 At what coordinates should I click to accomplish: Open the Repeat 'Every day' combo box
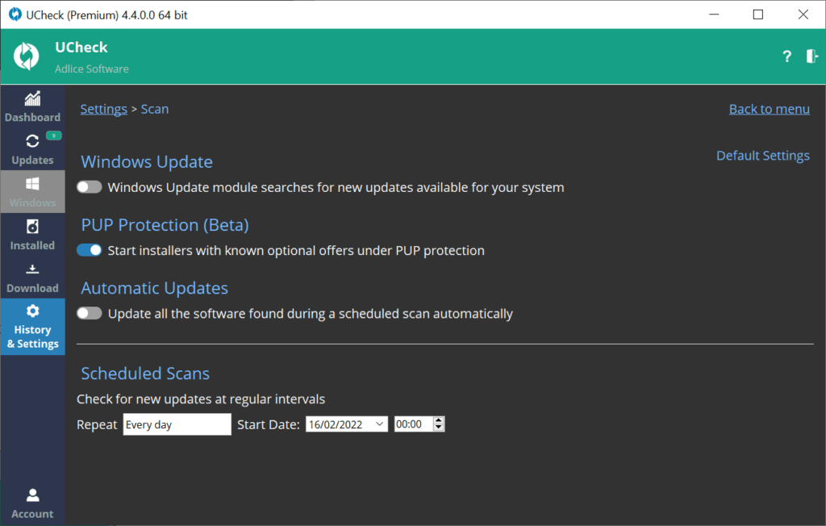point(177,424)
